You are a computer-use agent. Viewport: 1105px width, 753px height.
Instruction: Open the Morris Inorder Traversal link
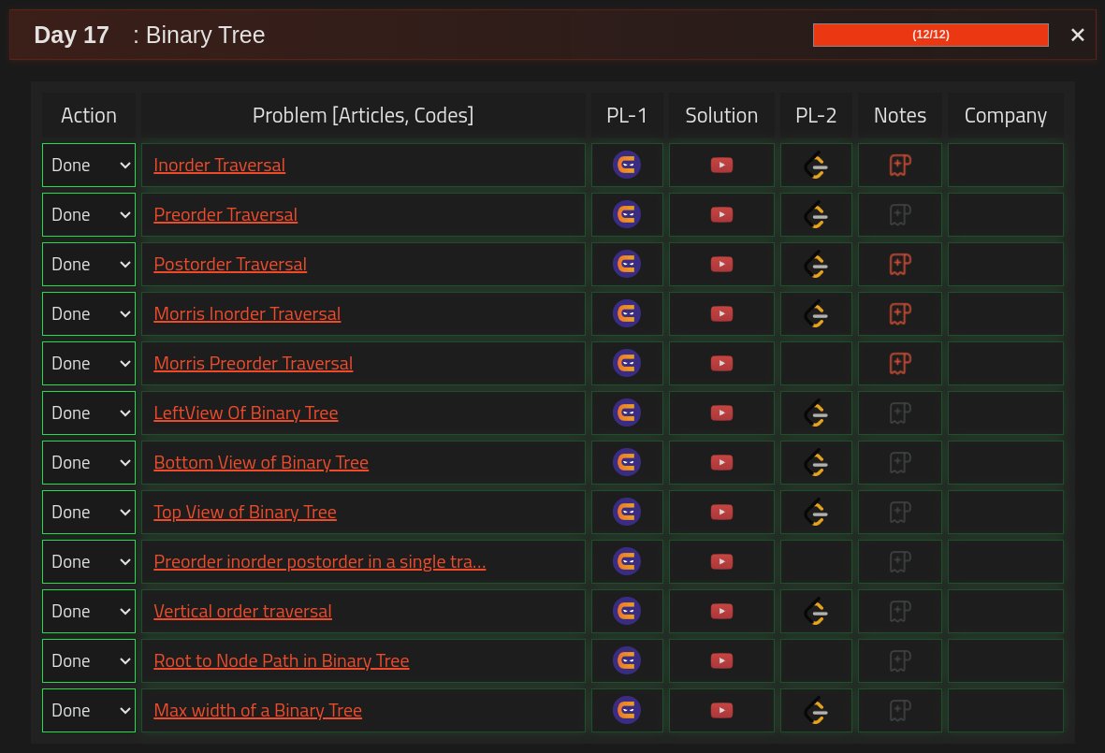[247, 313]
